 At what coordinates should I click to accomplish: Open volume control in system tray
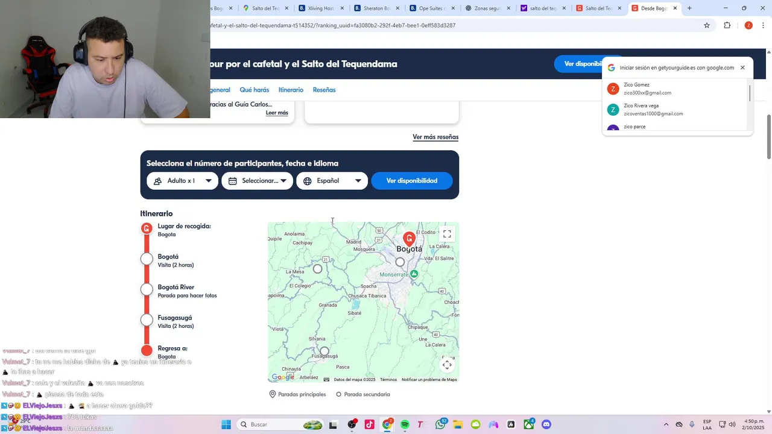tap(732, 424)
